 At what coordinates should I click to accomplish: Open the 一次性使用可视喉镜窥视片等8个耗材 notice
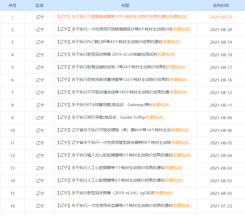tap(122, 29)
